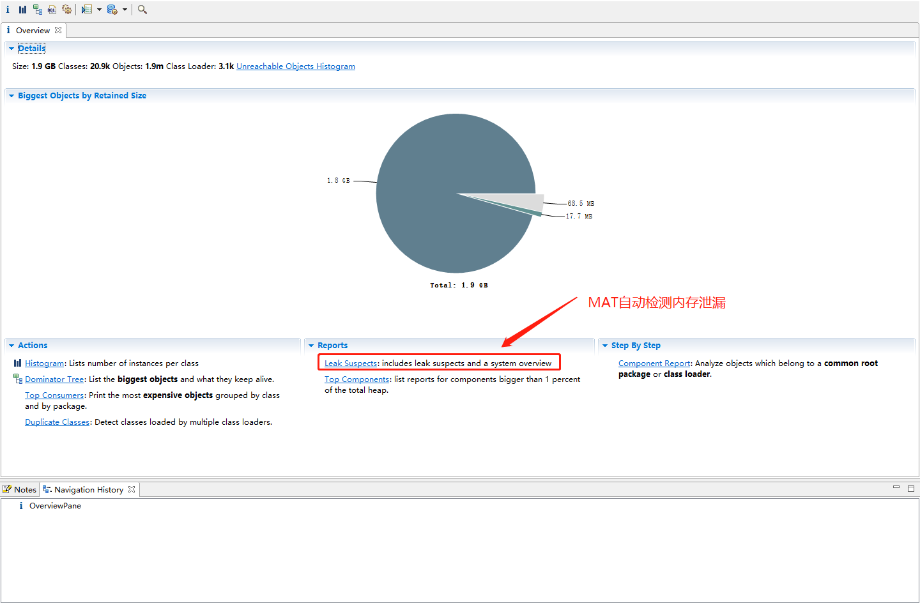Open the query browser dropdown arrow
Viewport: 920px width, 603px height.
tap(125, 10)
